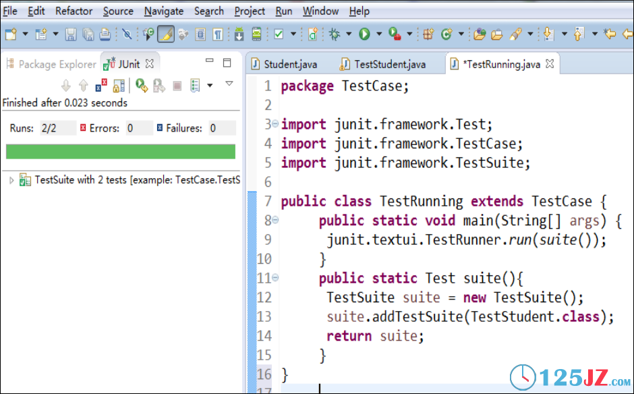Screen dimensions: 634x394
Task: Open the Refactor menu
Action: [74, 11]
